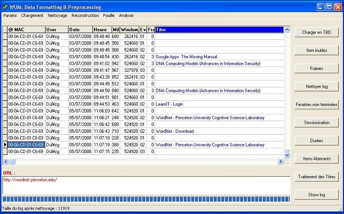This screenshot has width=344, height=214.
Task: Click inside the URL text field
Action: pyautogui.click(x=146, y=185)
